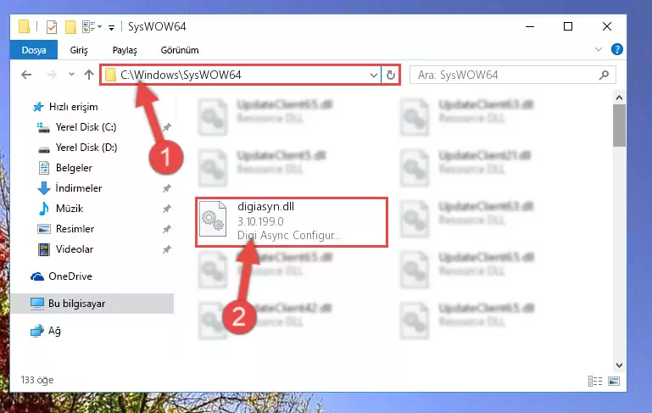Click the folder icon in address bar
Viewport: 652px width, 413px height.
click(110, 75)
